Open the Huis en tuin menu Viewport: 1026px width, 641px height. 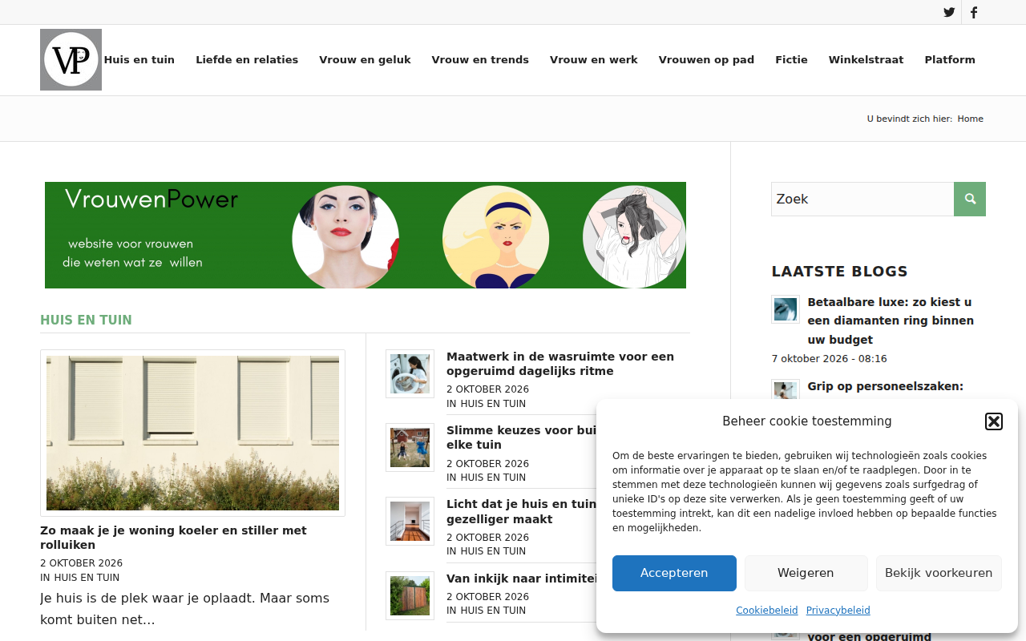point(139,60)
